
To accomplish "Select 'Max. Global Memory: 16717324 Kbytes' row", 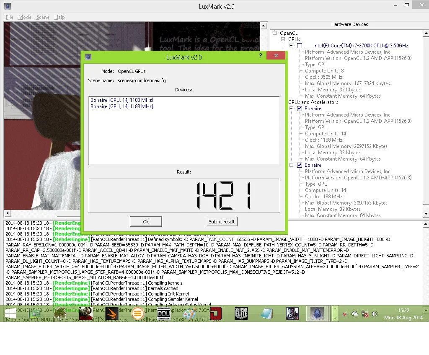I will [x=347, y=83].
